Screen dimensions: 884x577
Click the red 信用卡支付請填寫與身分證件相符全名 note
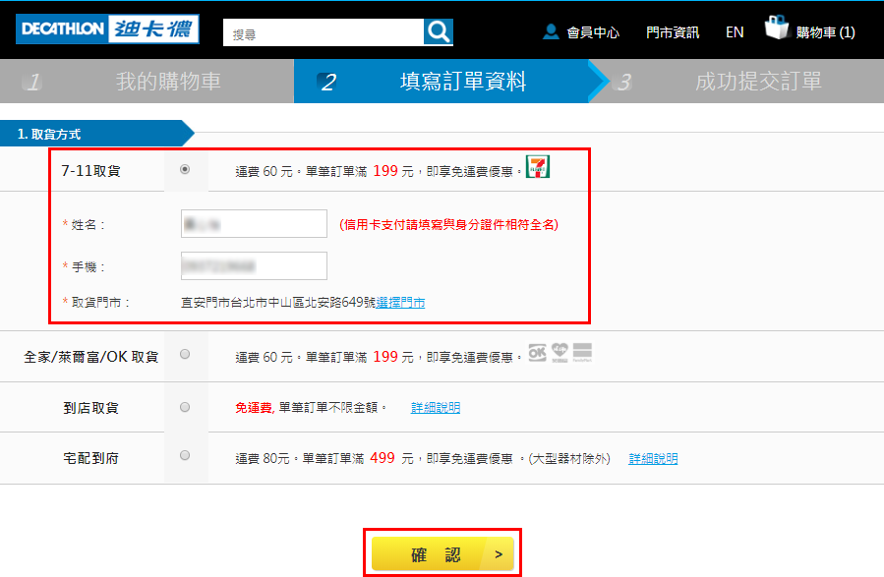click(448, 225)
